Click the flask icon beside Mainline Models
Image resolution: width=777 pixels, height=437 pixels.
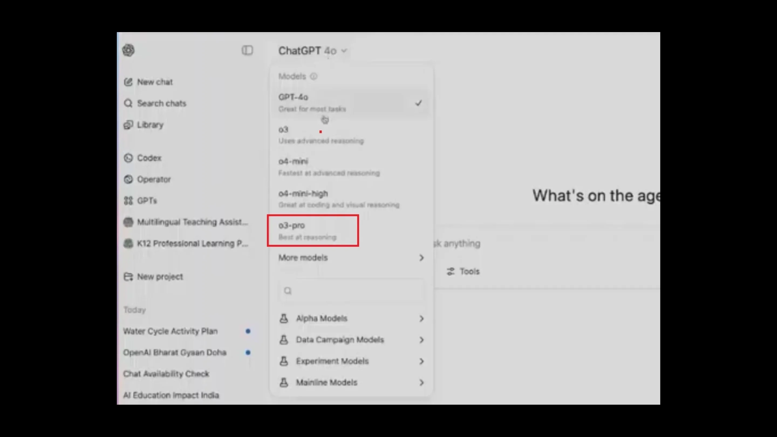point(284,383)
